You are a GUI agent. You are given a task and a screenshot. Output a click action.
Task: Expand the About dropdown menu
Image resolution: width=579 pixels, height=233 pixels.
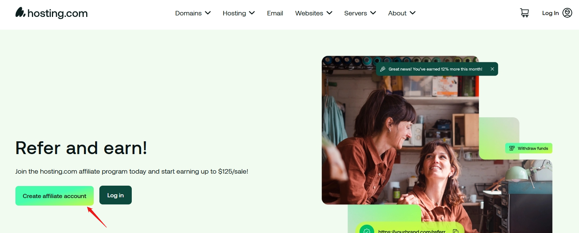click(402, 13)
